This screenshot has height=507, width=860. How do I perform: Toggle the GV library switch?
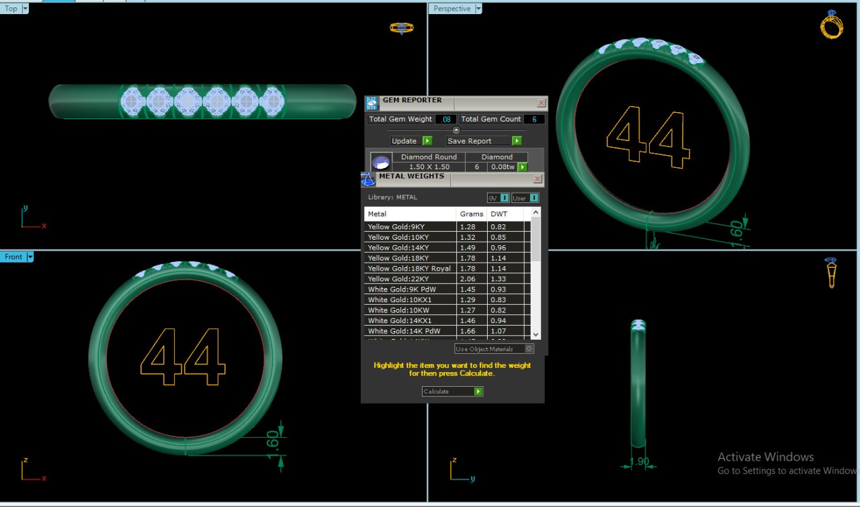point(498,198)
